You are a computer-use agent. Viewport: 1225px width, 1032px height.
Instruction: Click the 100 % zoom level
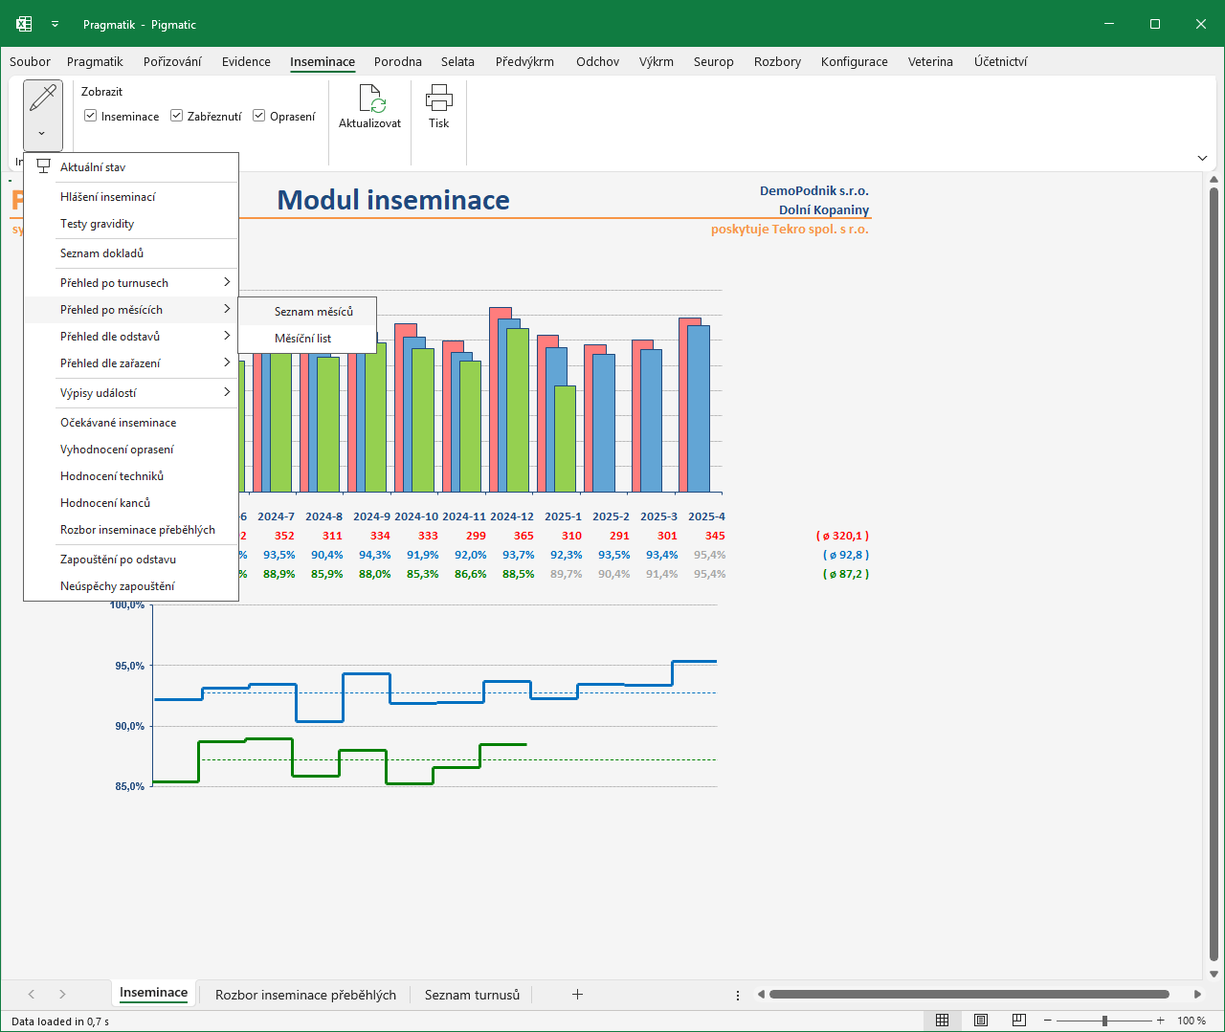[1192, 1021]
